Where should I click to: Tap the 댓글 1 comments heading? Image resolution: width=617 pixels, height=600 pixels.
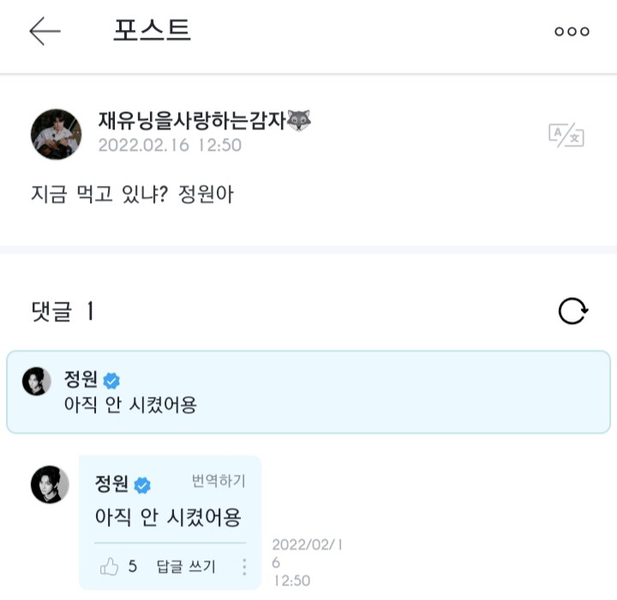(62, 312)
